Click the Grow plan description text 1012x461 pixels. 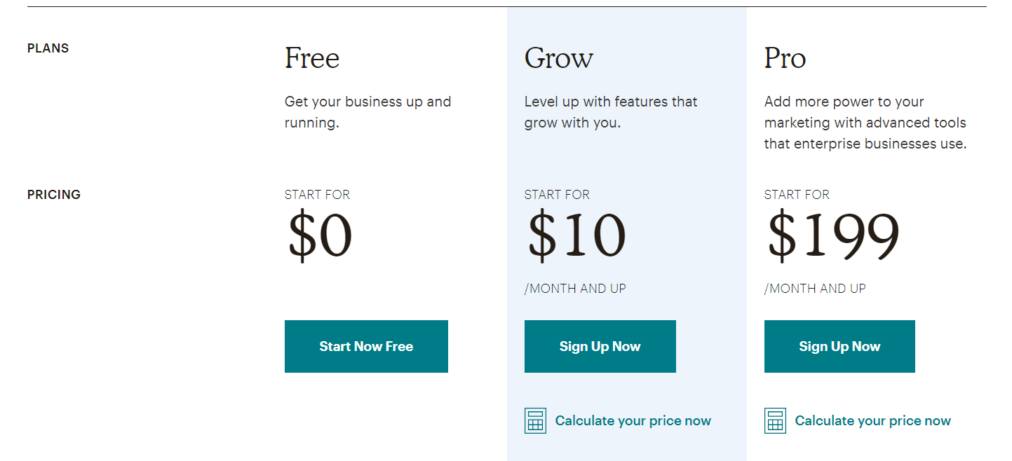(610, 111)
